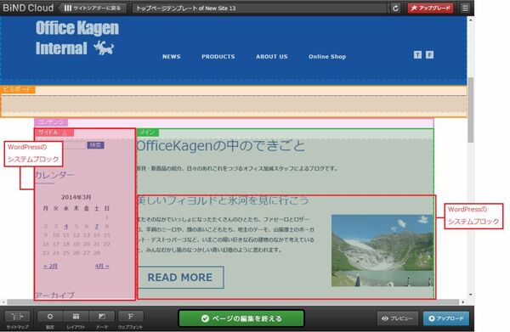Image resolution: width=510 pixels, height=332 pixels.
Task: Click the Facebook icon in header
Action: [x=429, y=54]
